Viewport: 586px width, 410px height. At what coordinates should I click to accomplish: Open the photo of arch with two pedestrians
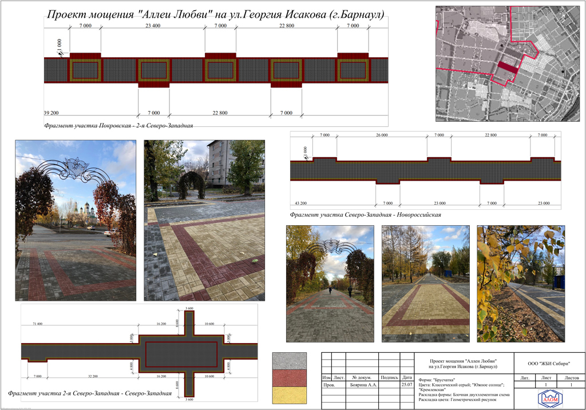click(x=330, y=284)
